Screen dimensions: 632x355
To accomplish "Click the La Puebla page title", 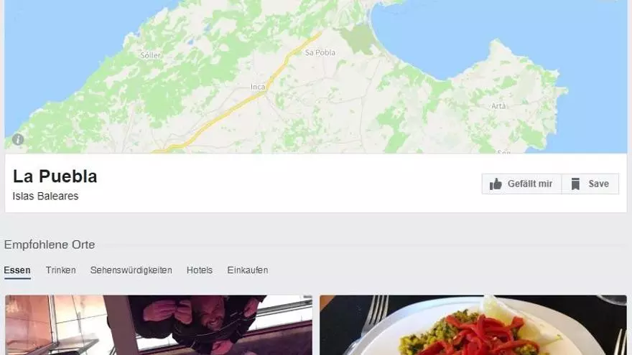I will 55,176.
